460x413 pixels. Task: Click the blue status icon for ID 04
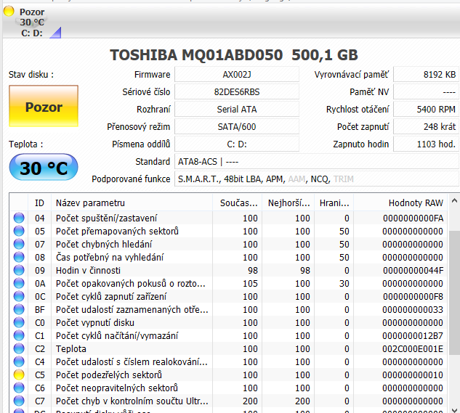(19, 218)
